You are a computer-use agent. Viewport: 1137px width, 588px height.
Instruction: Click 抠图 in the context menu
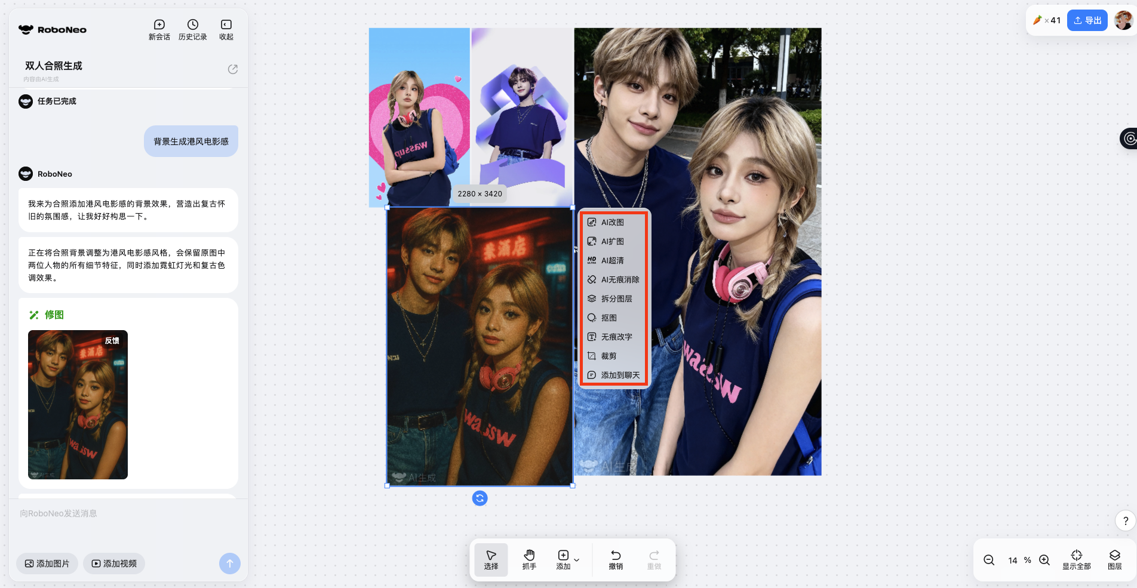[609, 318]
